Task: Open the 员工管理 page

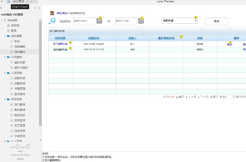Action: tap(20, 126)
